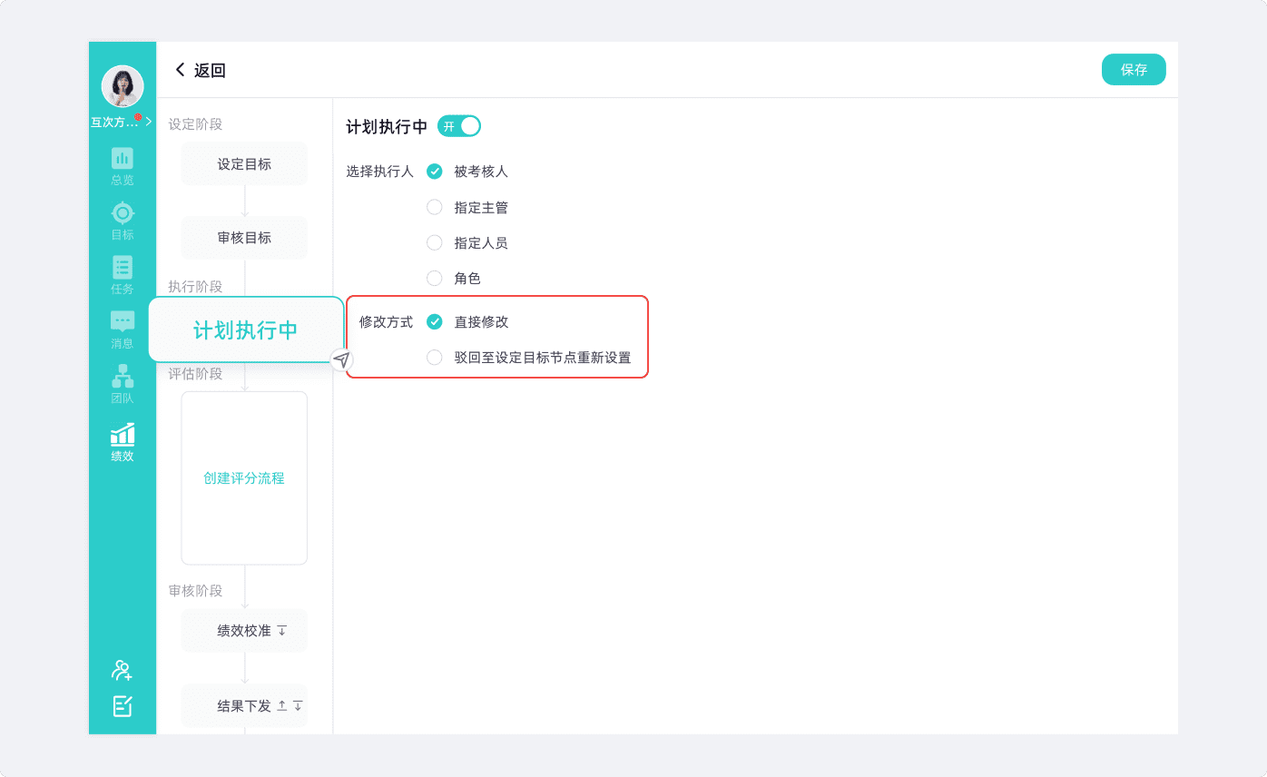
Task: Click the 设定阶段 stage label
Action: (x=195, y=123)
